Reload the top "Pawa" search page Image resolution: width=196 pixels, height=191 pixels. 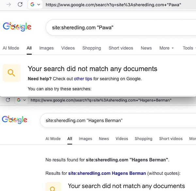pyautogui.click(x=20, y=5)
